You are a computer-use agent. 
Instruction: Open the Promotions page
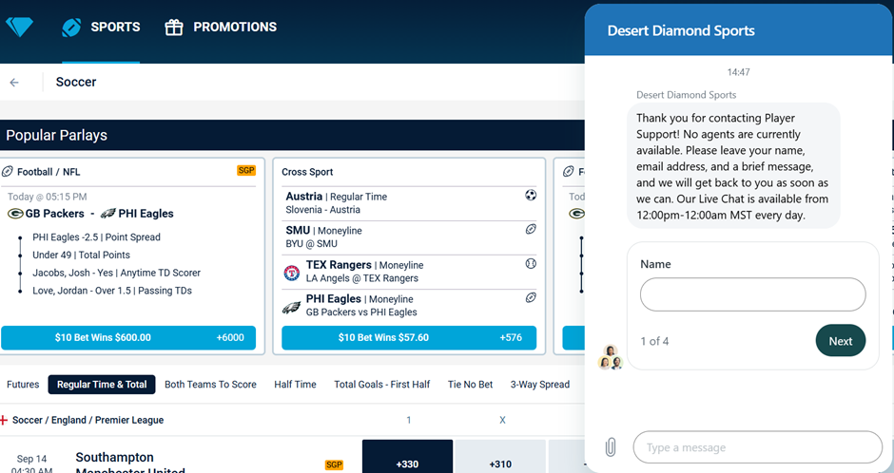[x=221, y=27]
